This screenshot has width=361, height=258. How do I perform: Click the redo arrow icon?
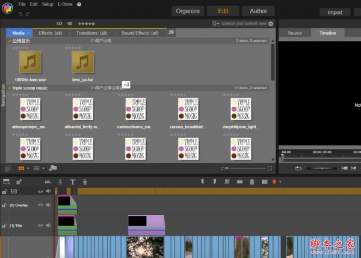click(x=28, y=13)
